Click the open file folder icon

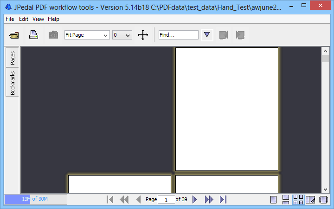[14, 35]
